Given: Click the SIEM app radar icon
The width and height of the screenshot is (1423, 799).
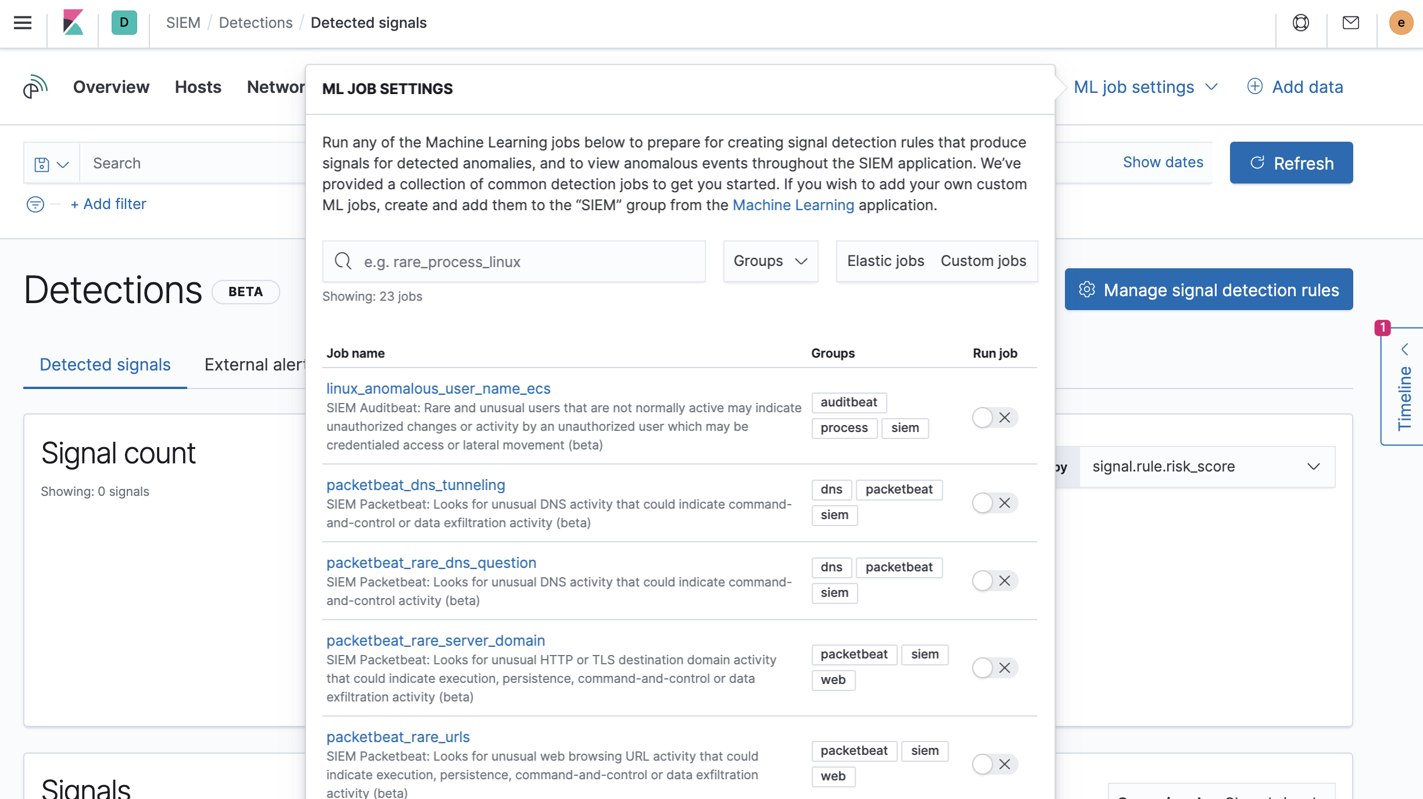Looking at the screenshot, I should pyautogui.click(x=35, y=87).
